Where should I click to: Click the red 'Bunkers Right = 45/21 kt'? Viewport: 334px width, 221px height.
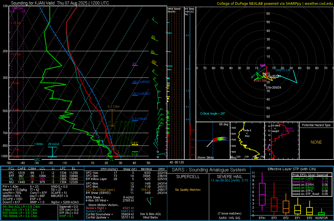coord(110,208)
